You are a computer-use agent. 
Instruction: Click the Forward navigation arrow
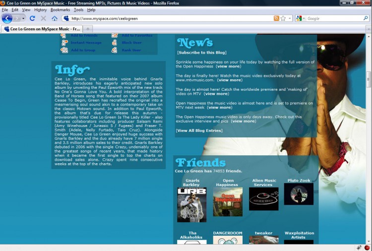click(16, 18)
